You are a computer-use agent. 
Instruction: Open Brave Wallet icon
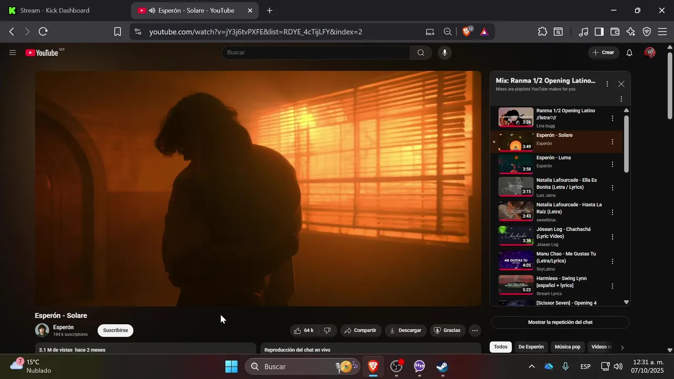[x=614, y=32]
